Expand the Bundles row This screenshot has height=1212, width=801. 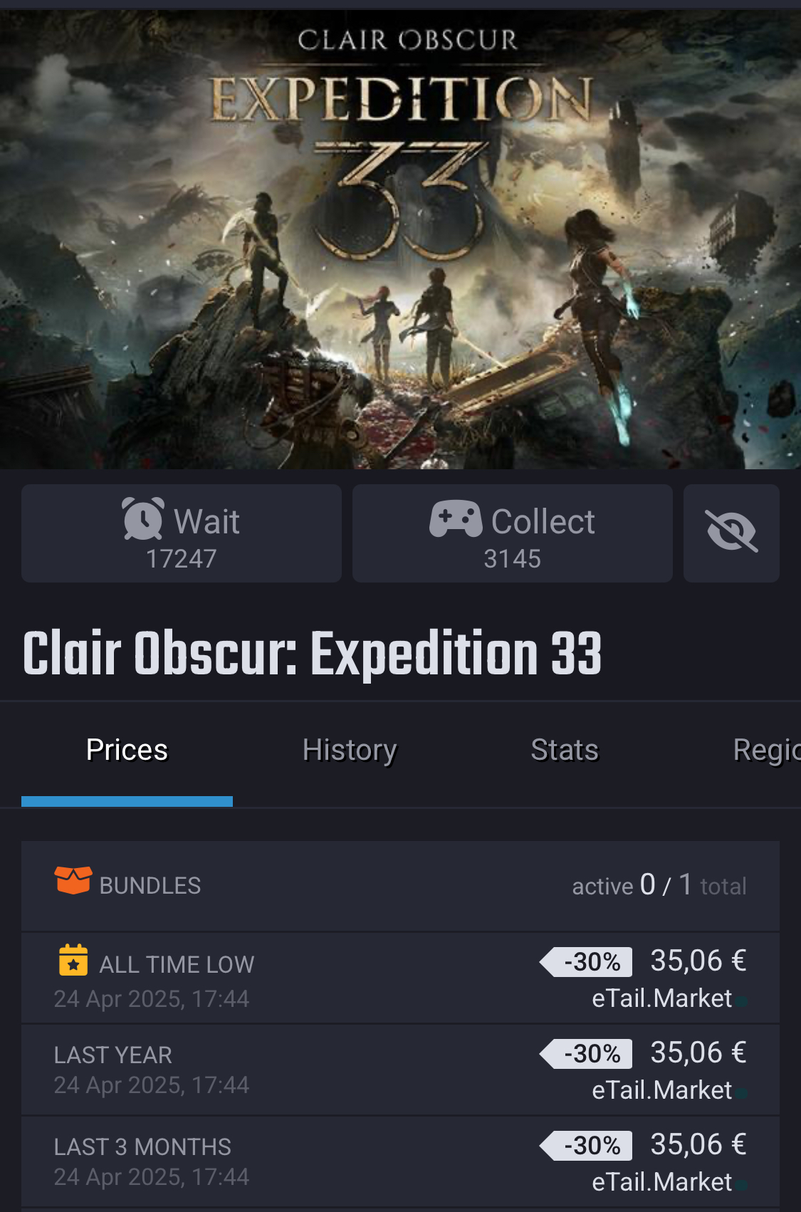(x=400, y=886)
